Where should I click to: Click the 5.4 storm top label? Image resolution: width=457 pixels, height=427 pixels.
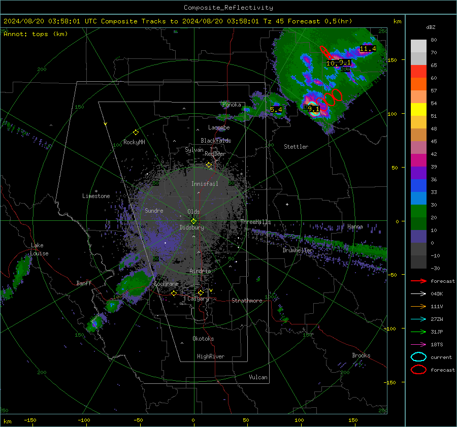coord(276,110)
